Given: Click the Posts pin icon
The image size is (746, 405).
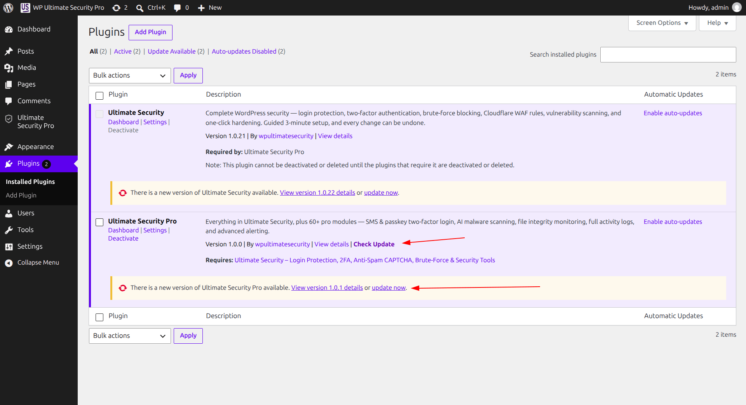Looking at the screenshot, I should [x=9, y=51].
